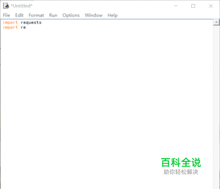Click the *Untitled* window title text
The image size is (220, 189).
(22, 6)
